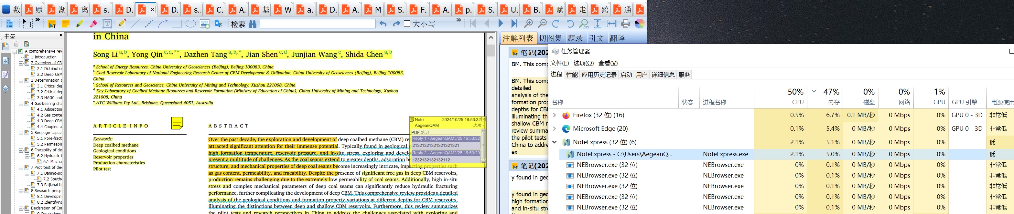This screenshot has height=214, width=1014.
Task: Collapse the '5 Seepage capaci' bookmark node
Action: coord(21,133)
